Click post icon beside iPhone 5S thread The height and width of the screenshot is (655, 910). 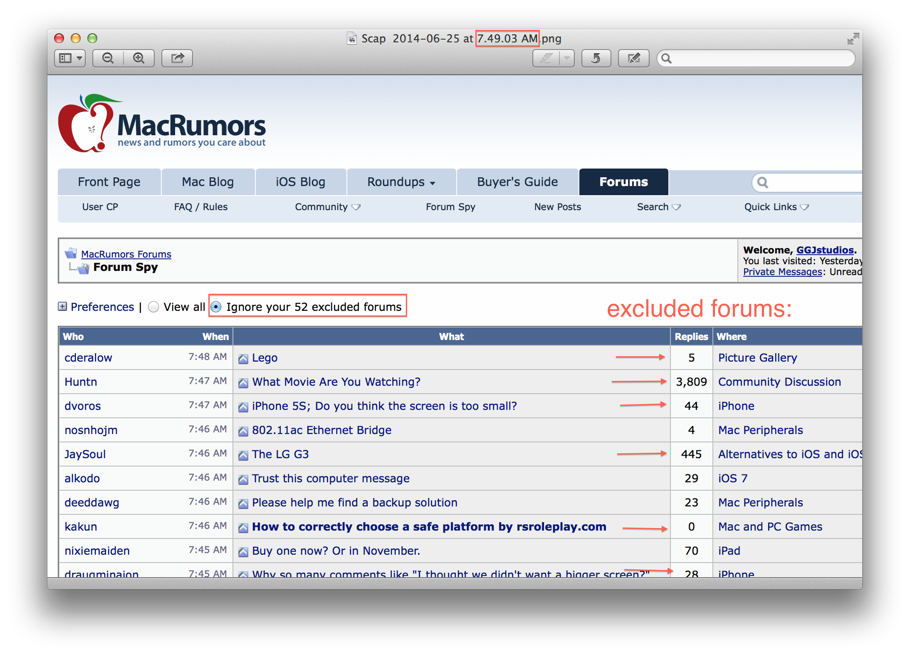(243, 407)
